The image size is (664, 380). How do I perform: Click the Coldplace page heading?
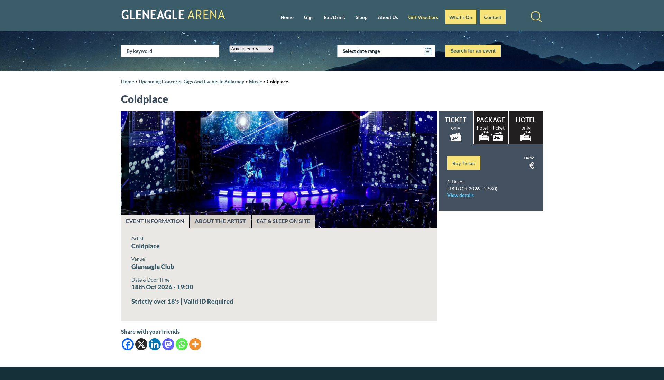tap(145, 99)
